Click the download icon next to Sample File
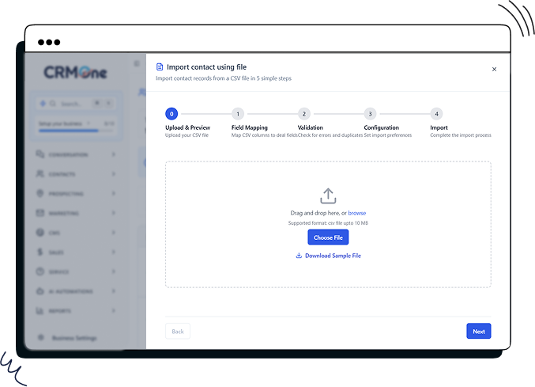This screenshot has width=535, height=387. tap(299, 256)
